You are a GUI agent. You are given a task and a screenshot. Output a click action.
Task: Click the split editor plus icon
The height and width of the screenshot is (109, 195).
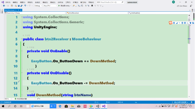coord(189,15)
